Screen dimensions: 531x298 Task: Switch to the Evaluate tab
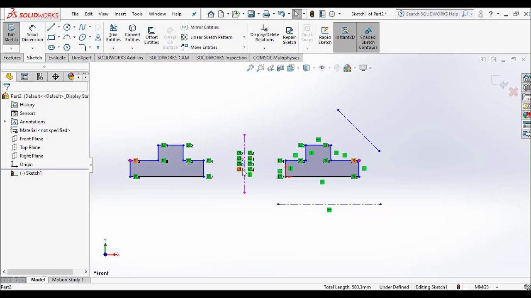[x=57, y=58]
